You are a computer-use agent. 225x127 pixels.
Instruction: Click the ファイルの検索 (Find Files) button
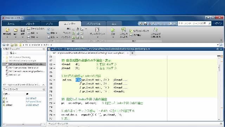36,29
